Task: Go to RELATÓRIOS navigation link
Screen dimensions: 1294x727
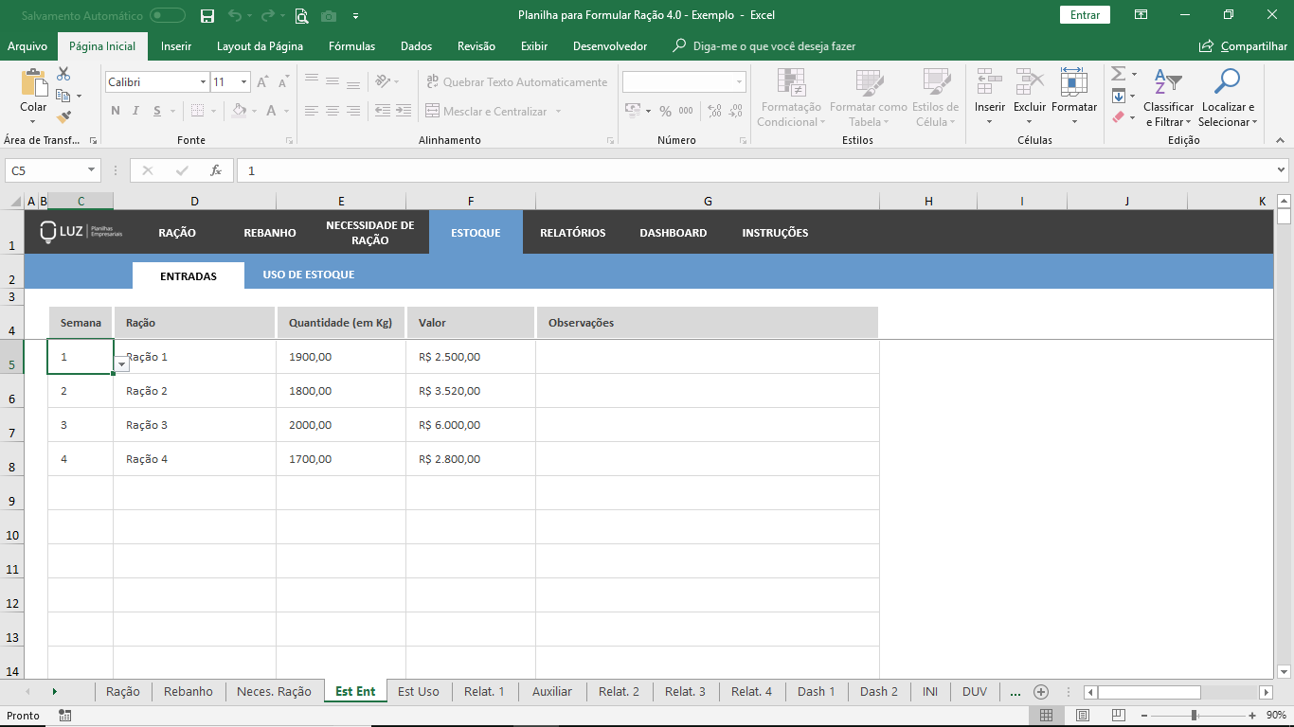Action: (x=572, y=233)
